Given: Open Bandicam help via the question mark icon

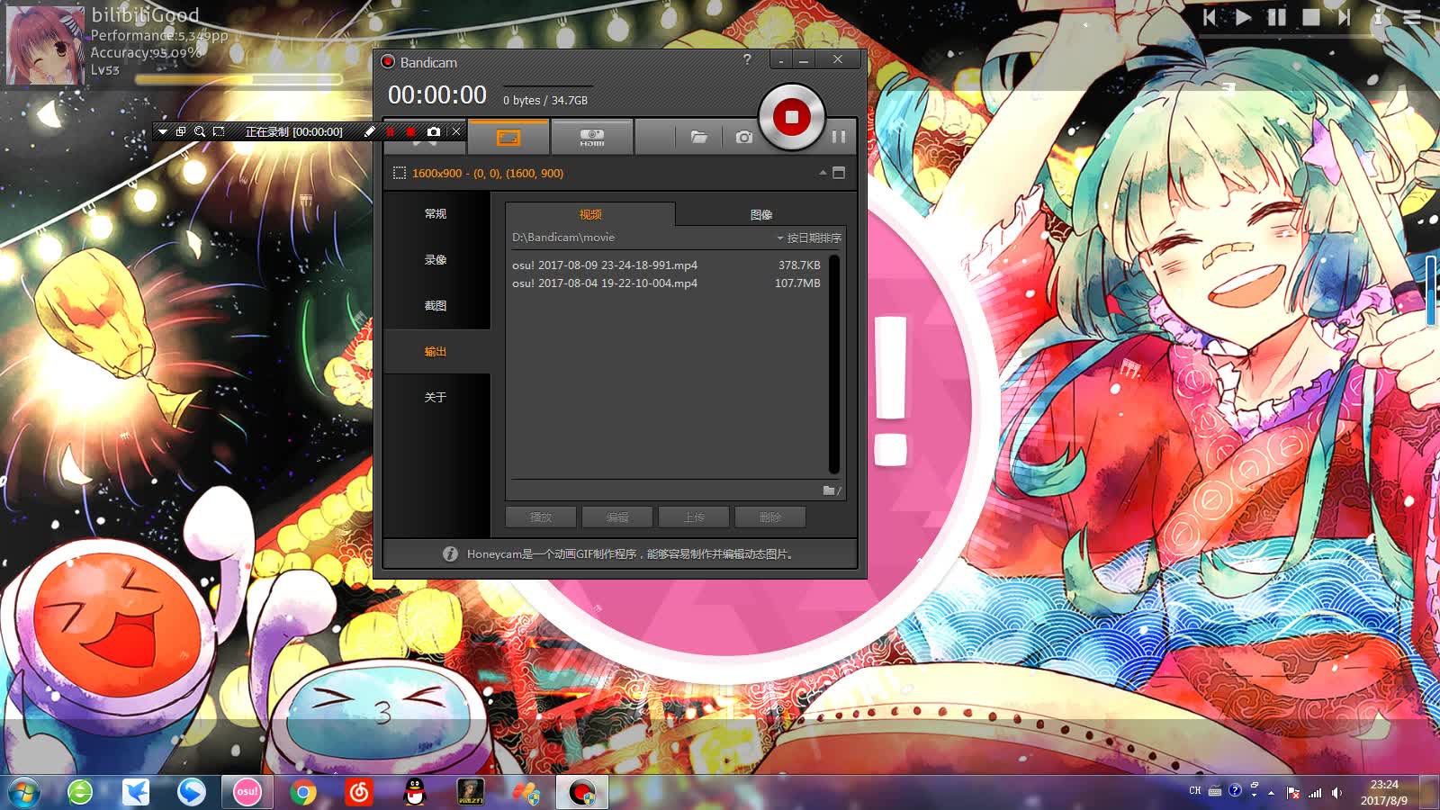Looking at the screenshot, I should click(747, 60).
